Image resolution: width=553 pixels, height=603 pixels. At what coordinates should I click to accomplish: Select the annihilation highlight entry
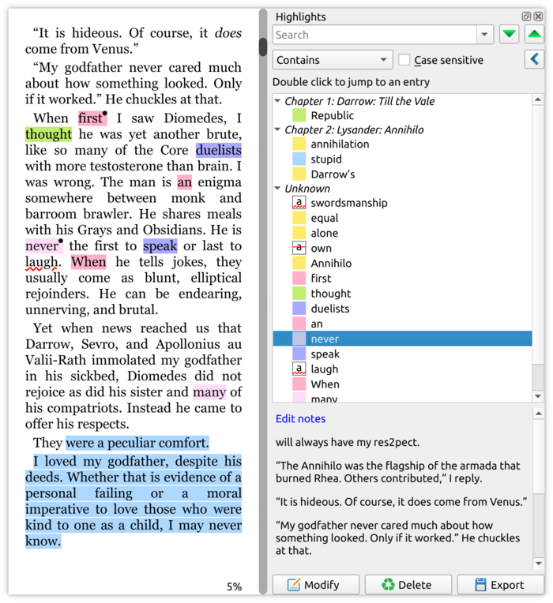click(x=340, y=144)
